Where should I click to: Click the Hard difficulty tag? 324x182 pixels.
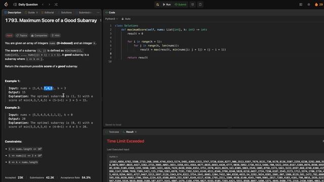click(9, 35)
